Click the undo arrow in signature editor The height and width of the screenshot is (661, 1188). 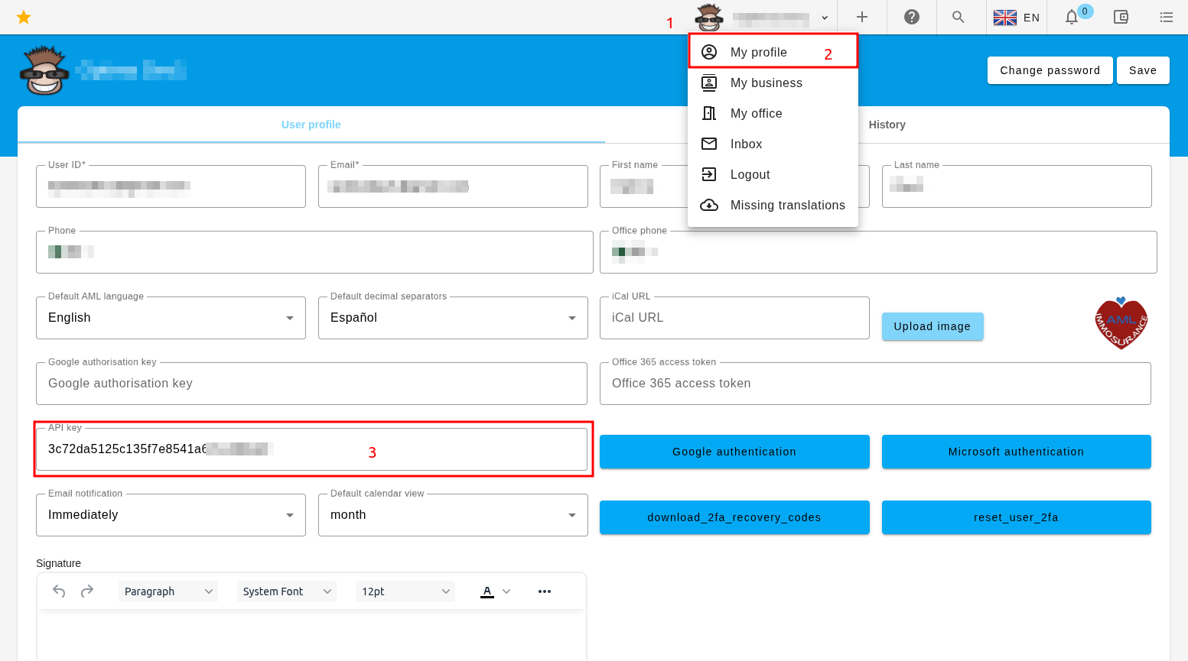coord(59,591)
